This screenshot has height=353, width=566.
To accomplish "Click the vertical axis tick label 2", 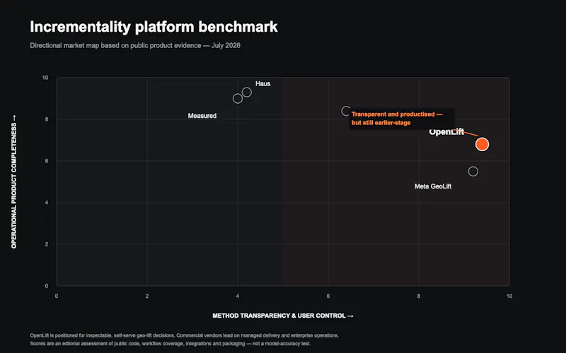I will tap(47, 244).
